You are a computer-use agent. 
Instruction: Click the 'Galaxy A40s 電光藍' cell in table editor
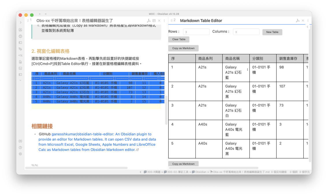(x=236, y=130)
